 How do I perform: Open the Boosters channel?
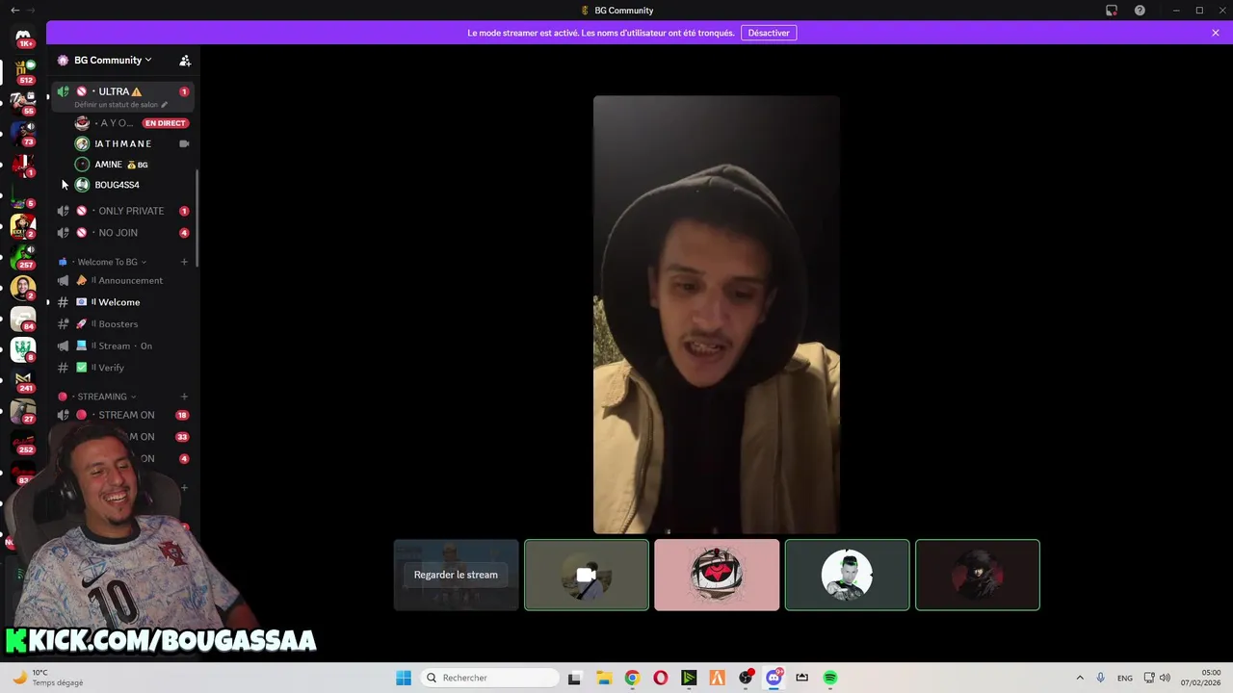tap(123, 323)
